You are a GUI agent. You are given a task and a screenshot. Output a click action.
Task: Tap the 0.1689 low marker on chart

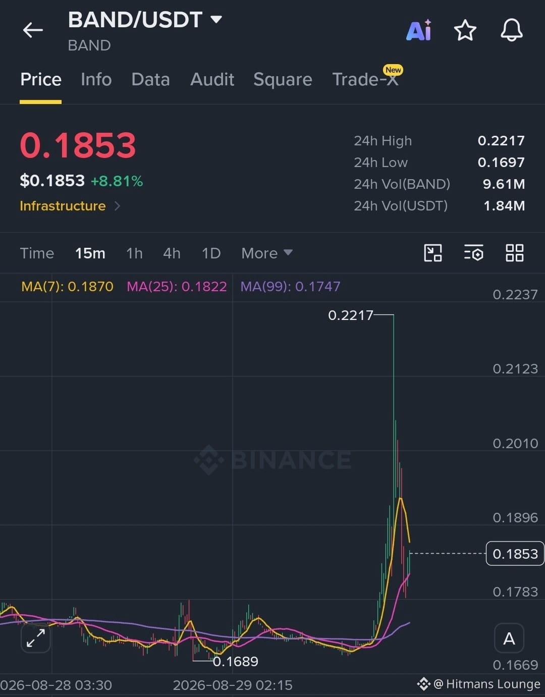(x=235, y=661)
